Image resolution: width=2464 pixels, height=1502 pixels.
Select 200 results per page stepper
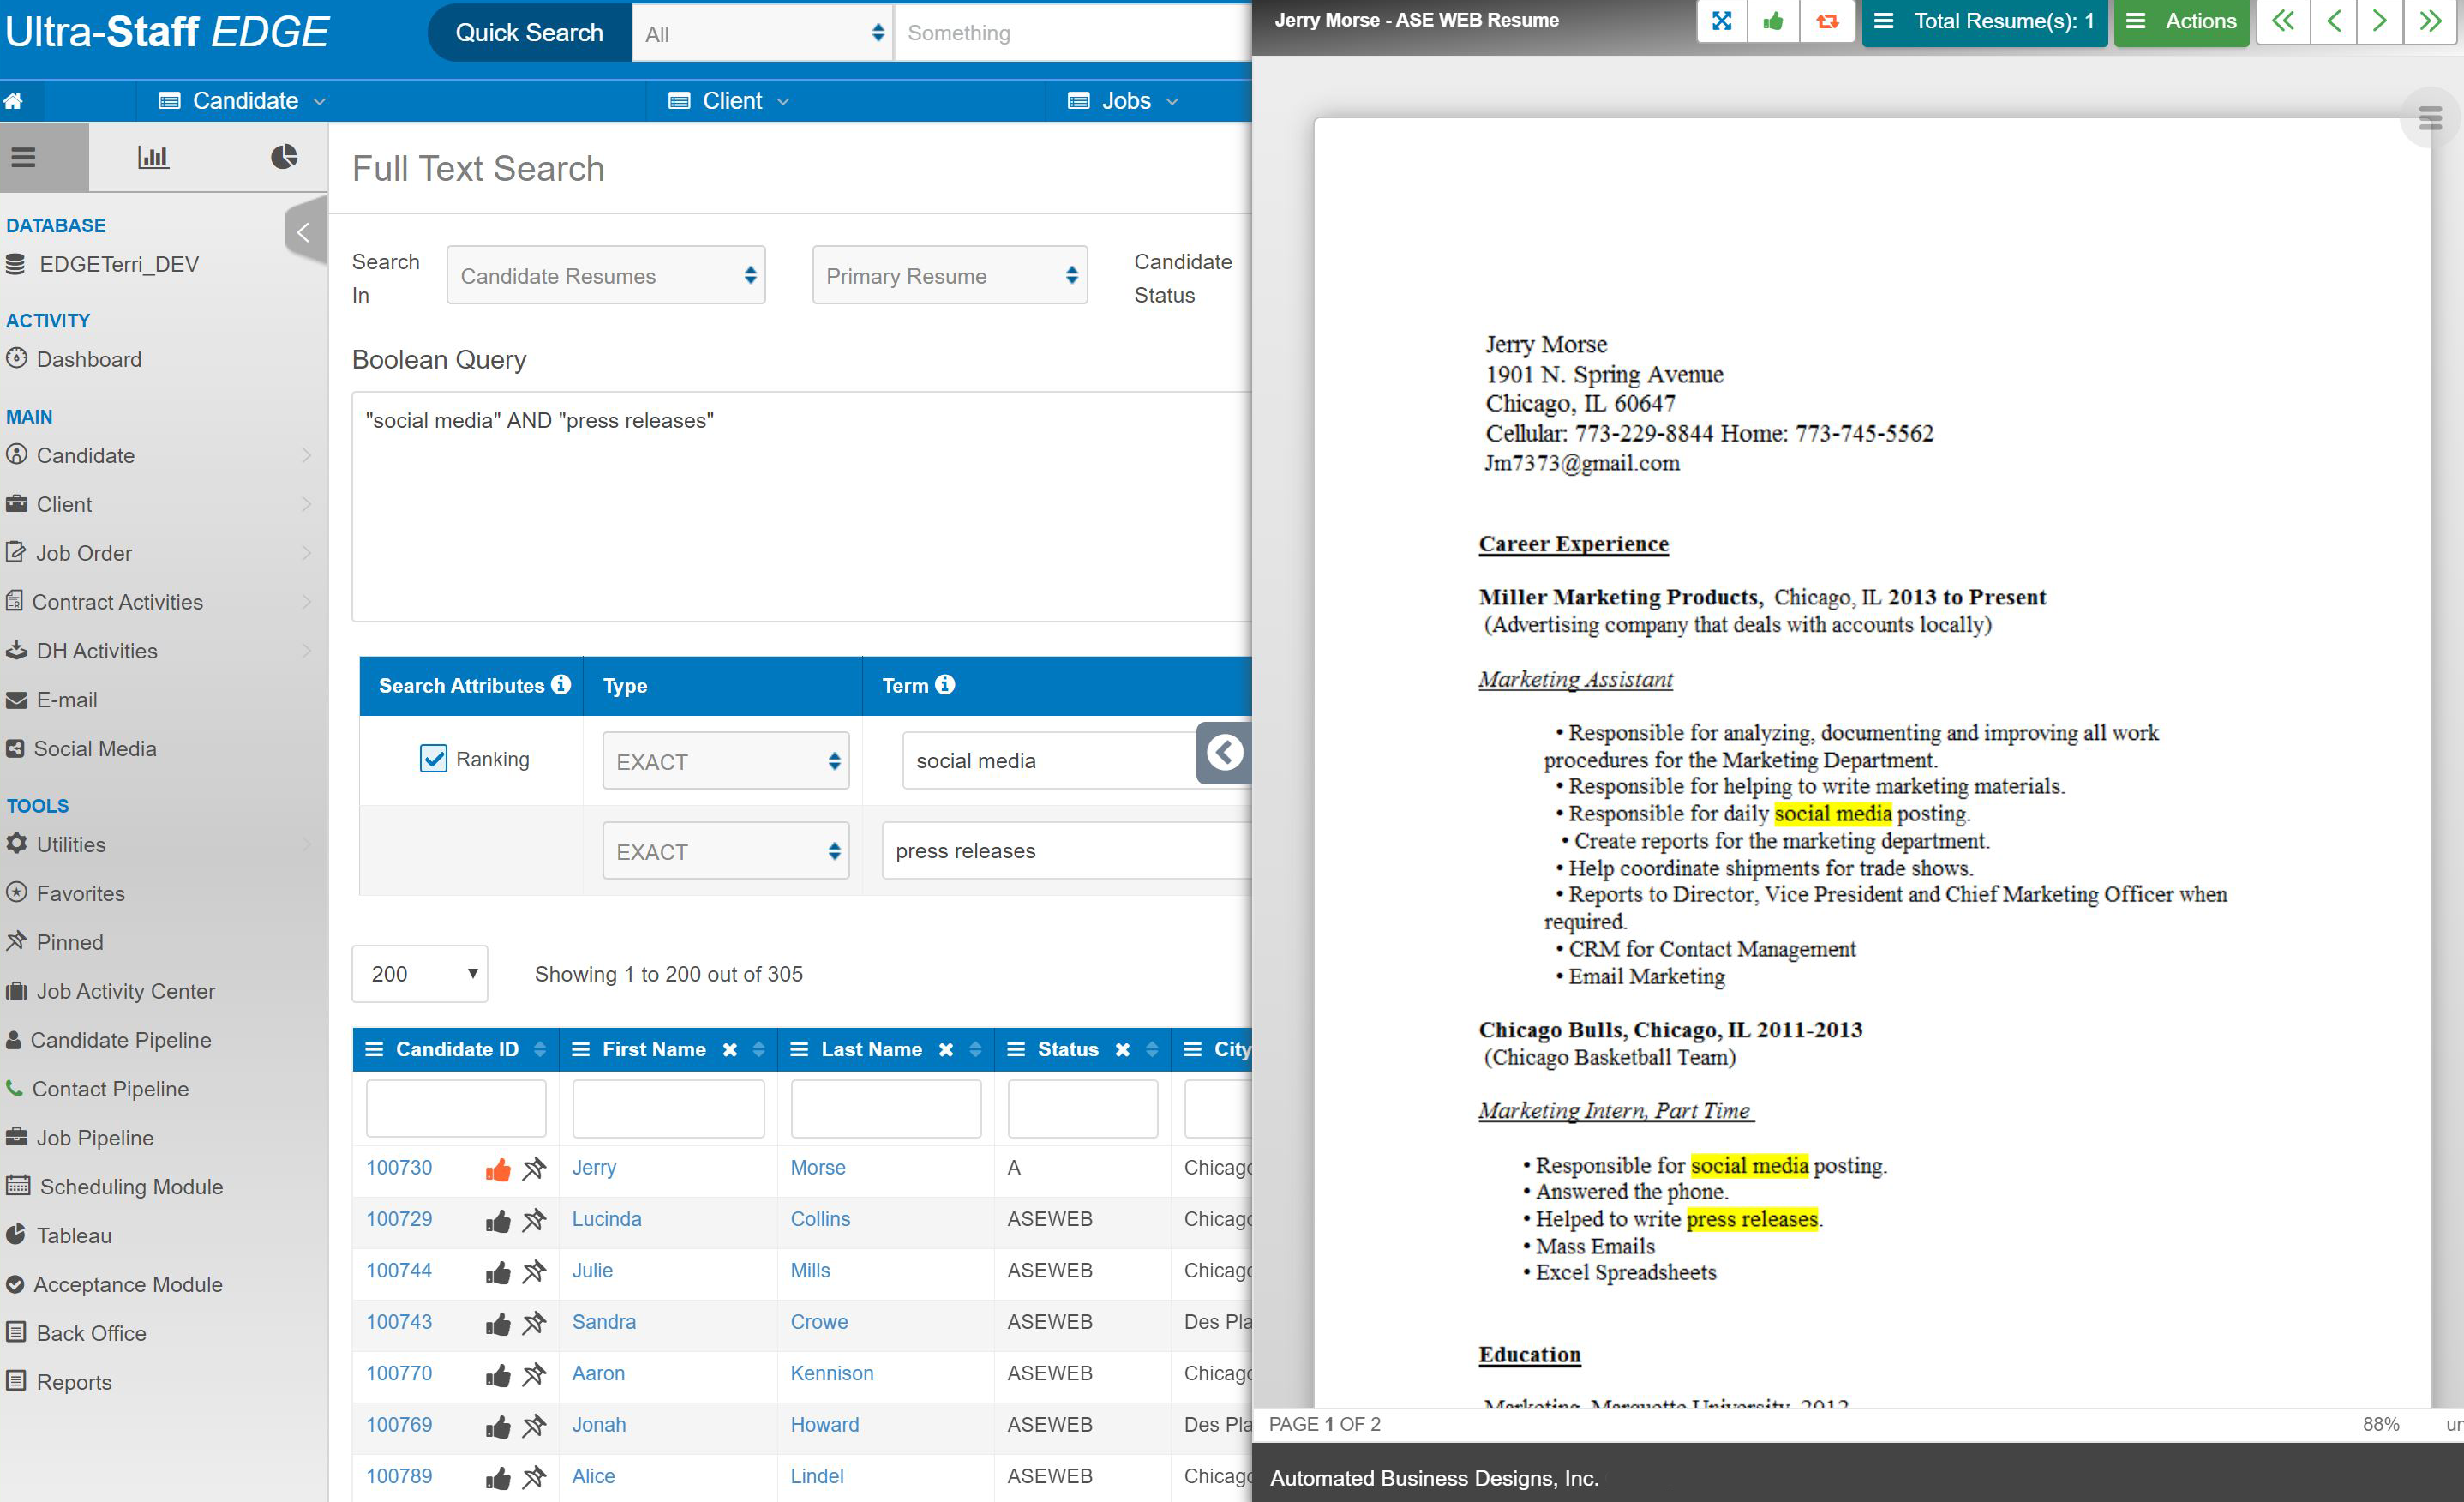424,974
